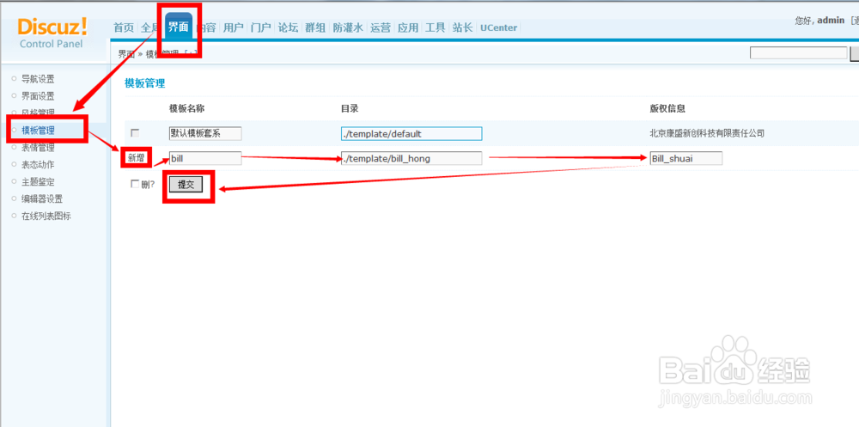This screenshot has width=859, height=427.
Task: Open 表情管理 in the sidebar
Action: click(x=38, y=148)
